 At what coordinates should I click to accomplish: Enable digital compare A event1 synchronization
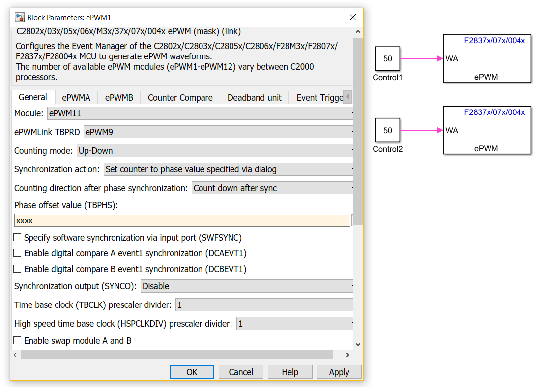(x=17, y=253)
